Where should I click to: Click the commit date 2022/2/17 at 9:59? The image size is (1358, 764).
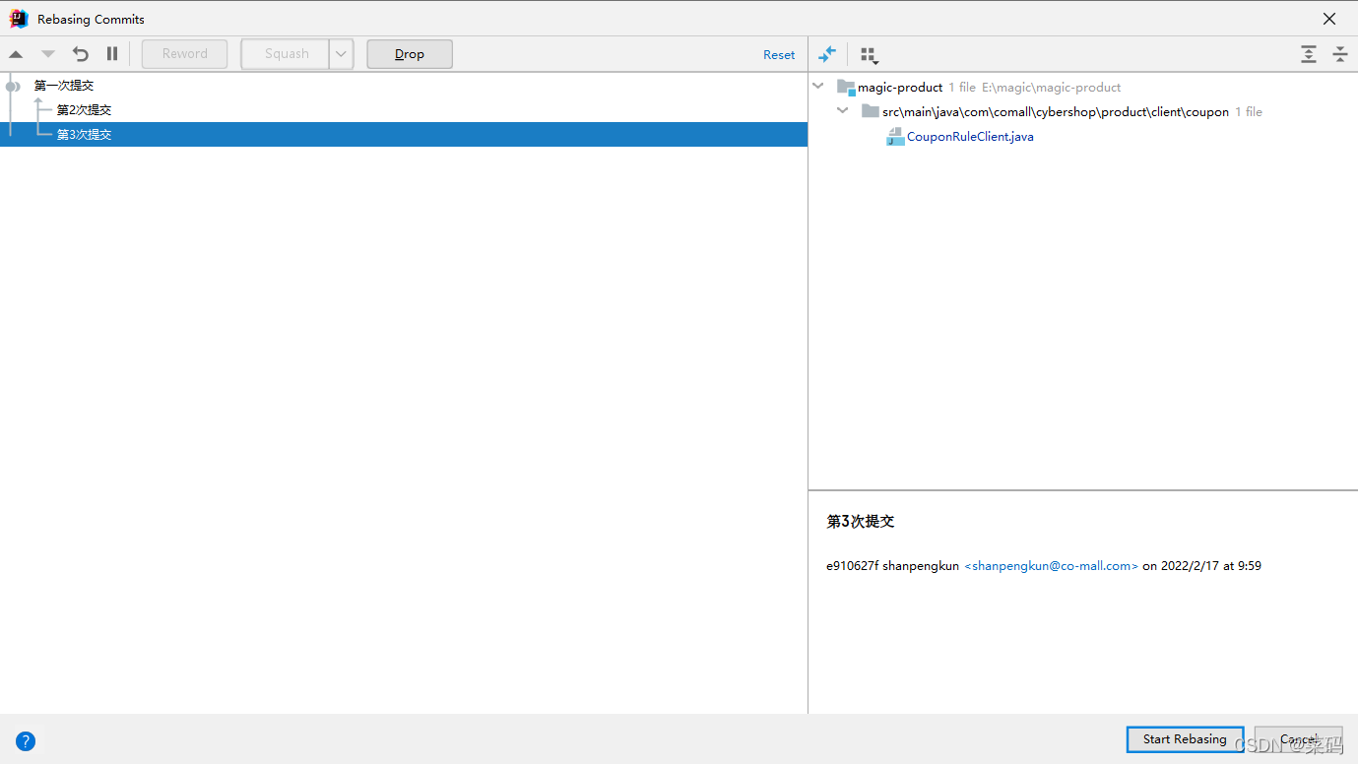pyautogui.click(x=1211, y=566)
